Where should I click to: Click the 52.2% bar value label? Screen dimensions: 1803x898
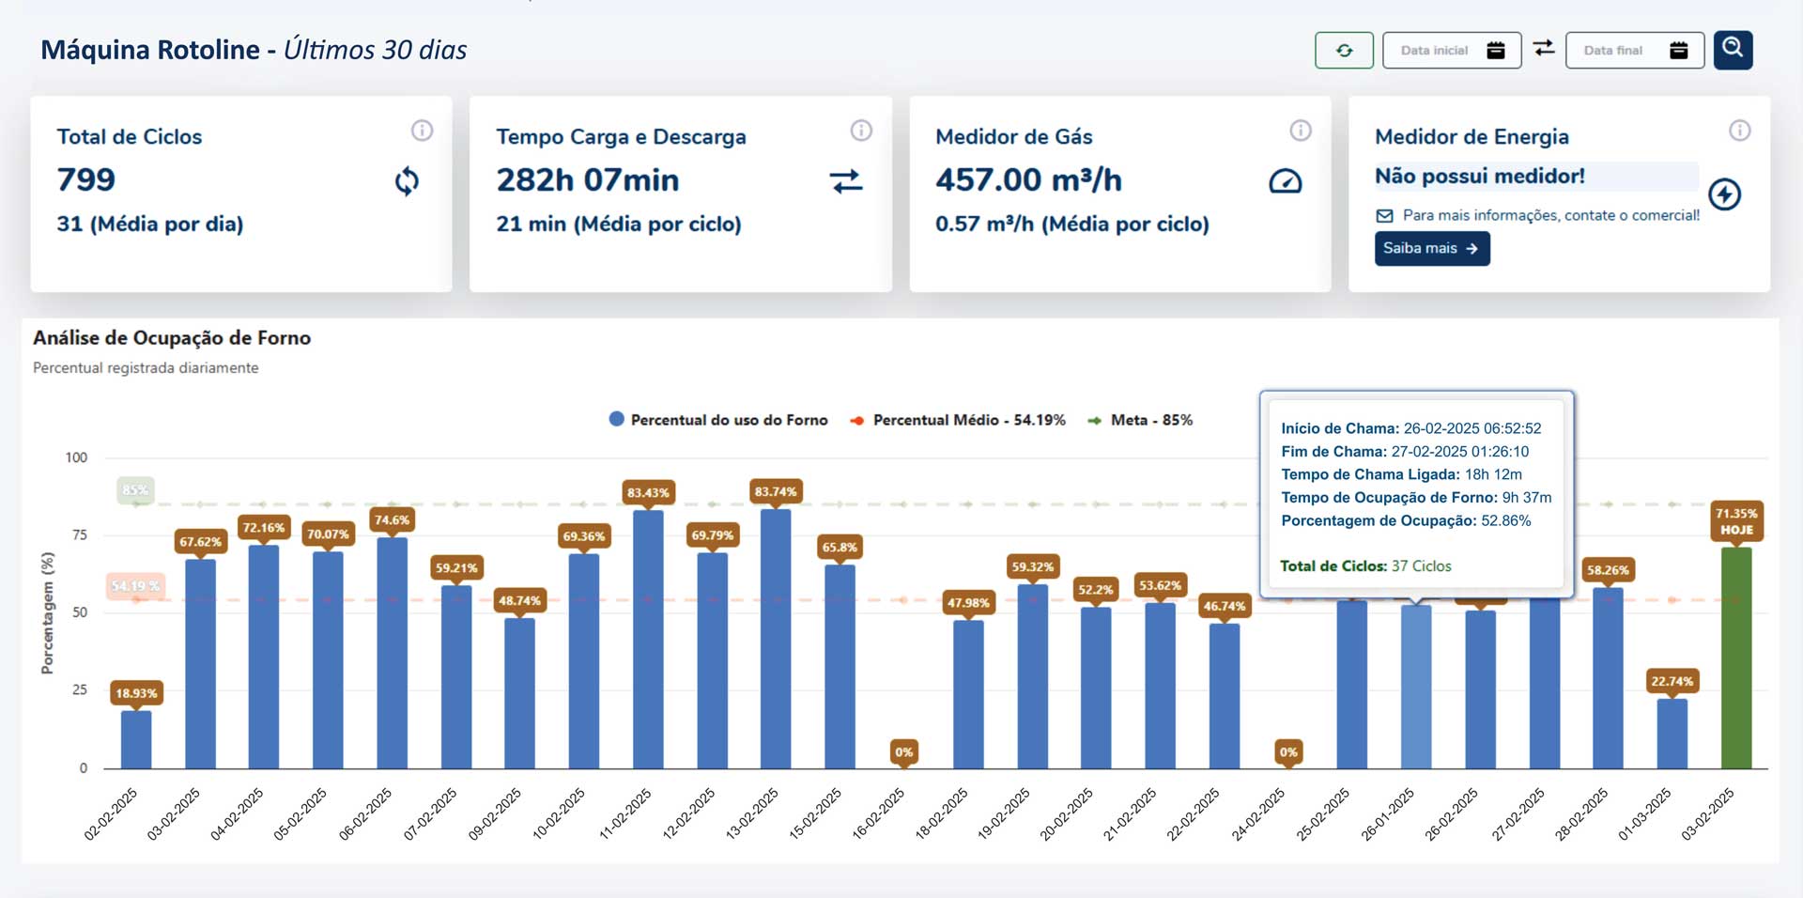[x=1096, y=590]
